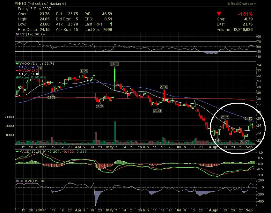This screenshot has height=213, width=271.
Task: Click the tall green candle under 33.61
Action: (114, 75)
